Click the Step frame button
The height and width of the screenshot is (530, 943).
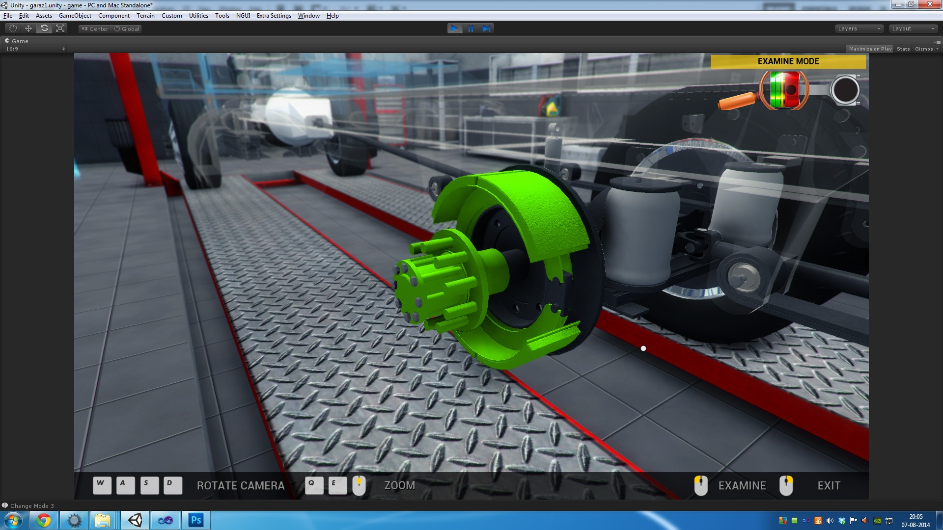coord(486,28)
